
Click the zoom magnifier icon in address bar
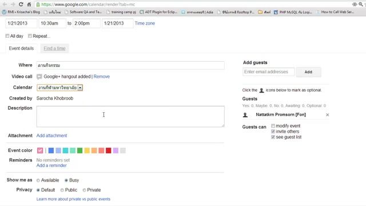[360, 4]
